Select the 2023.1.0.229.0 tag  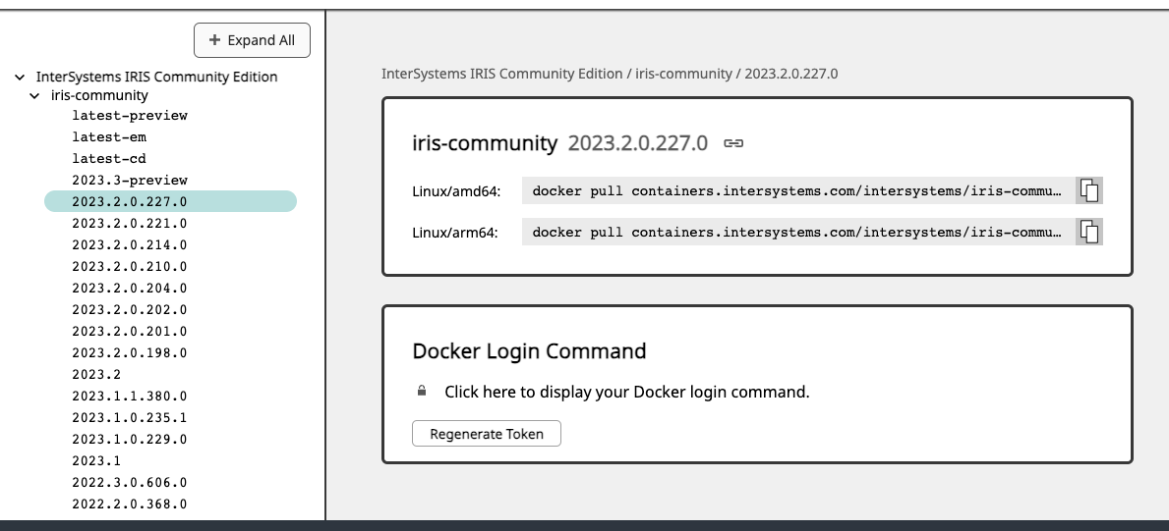click(x=130, y=440)
